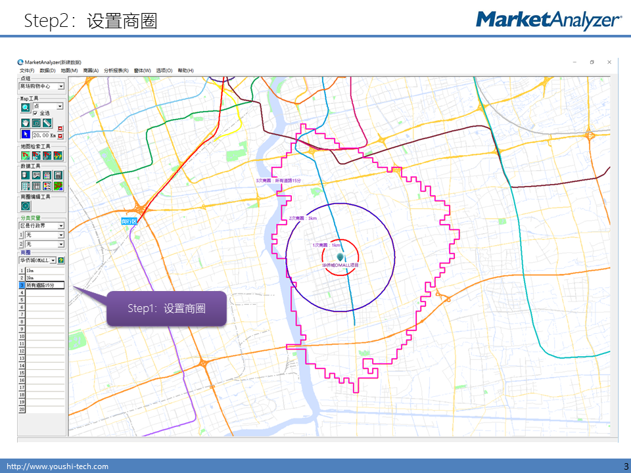Screen dimensions: 631x473
Task: Click the row number 10 button
Action: [22, 336]
